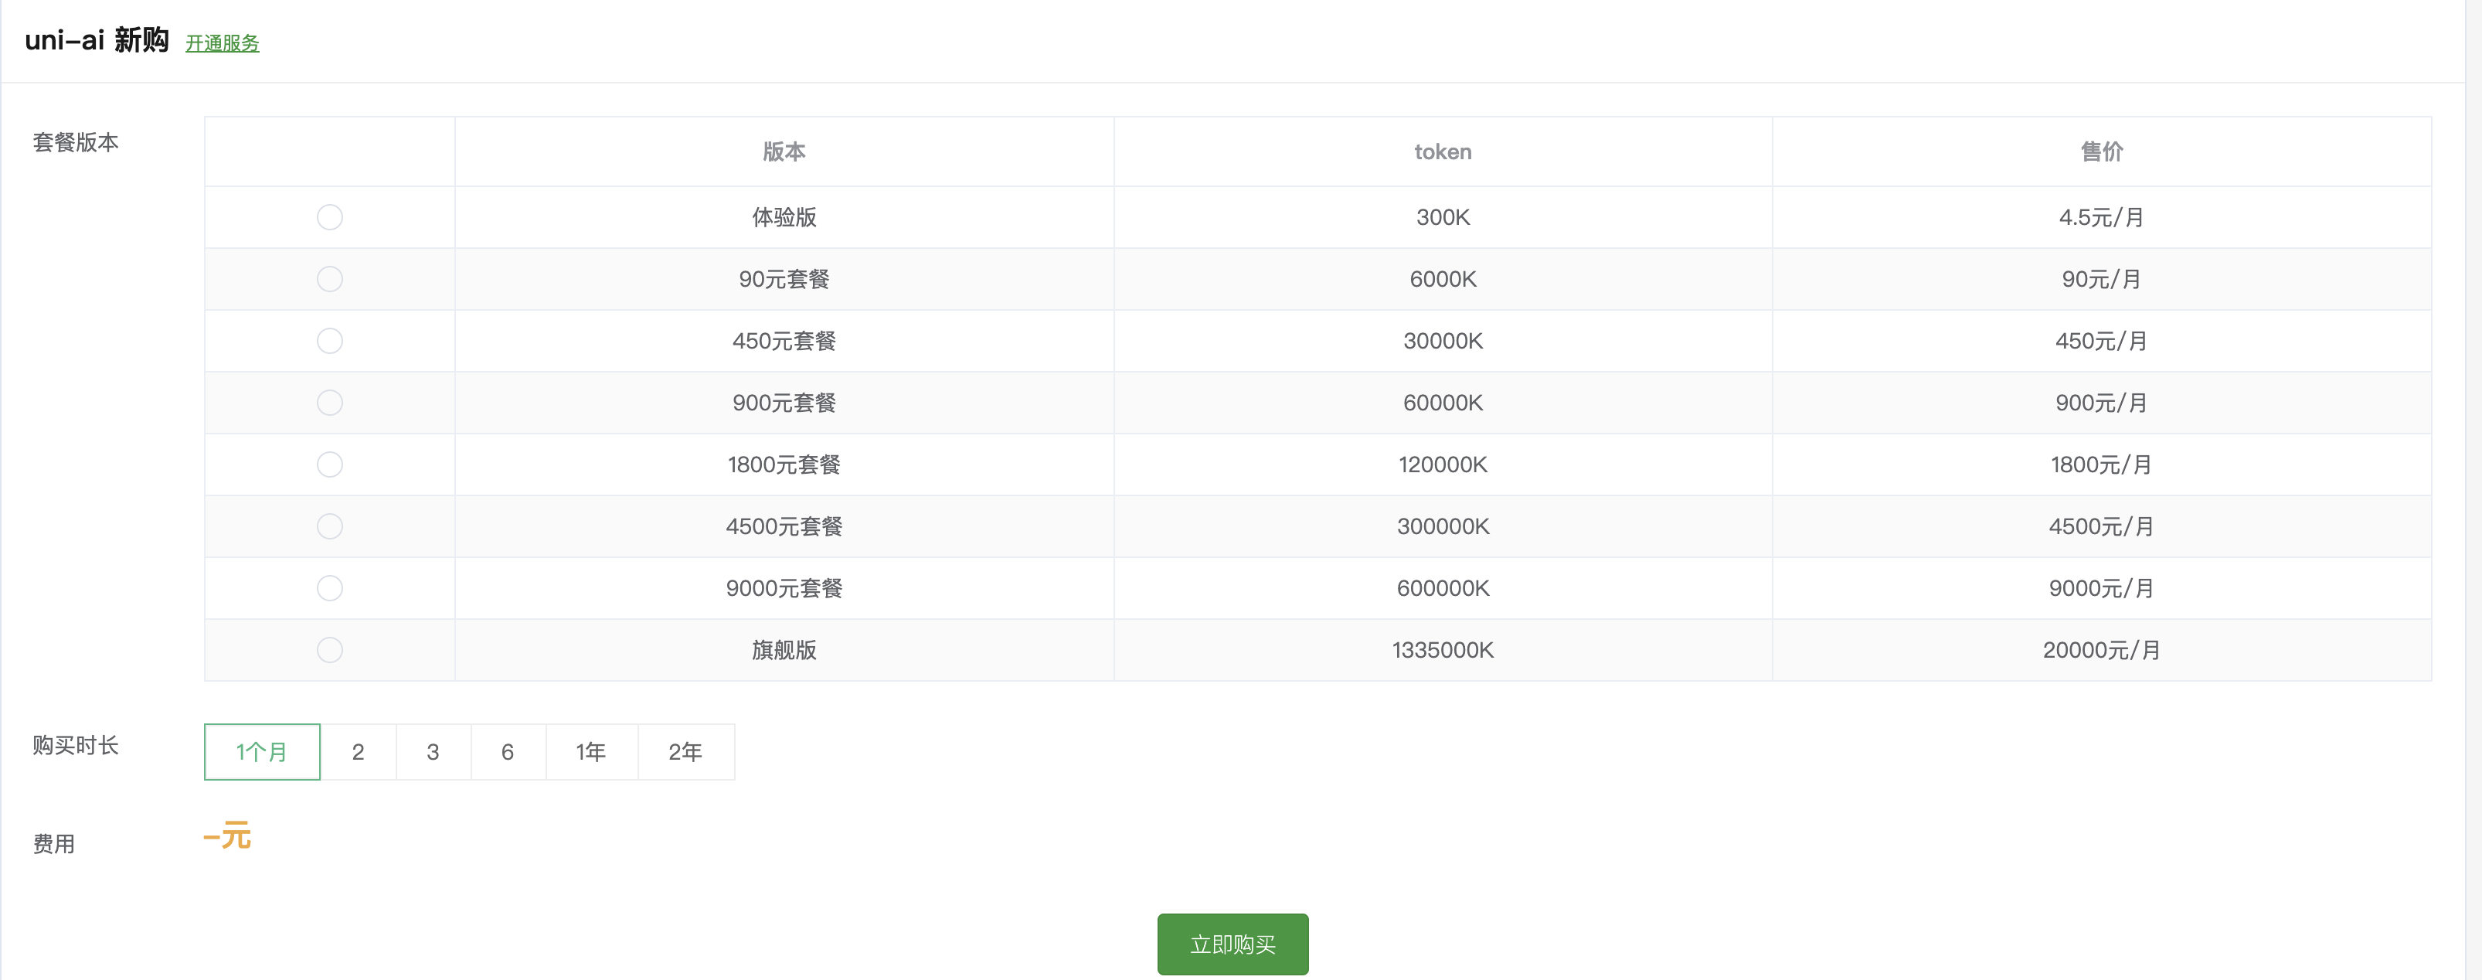Select 1个月 purchase duration
The height and width of the screenshot is (980, 2482).
pos(262,752)
